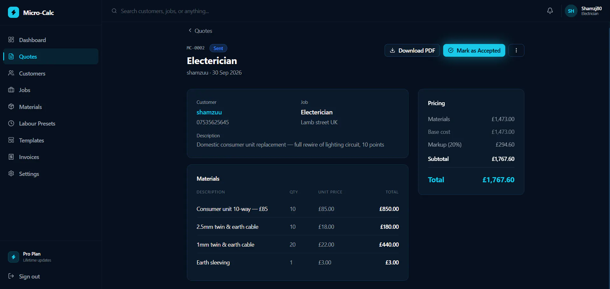
Task: Click the Templates layout icon
Action: tap(11, 140)
